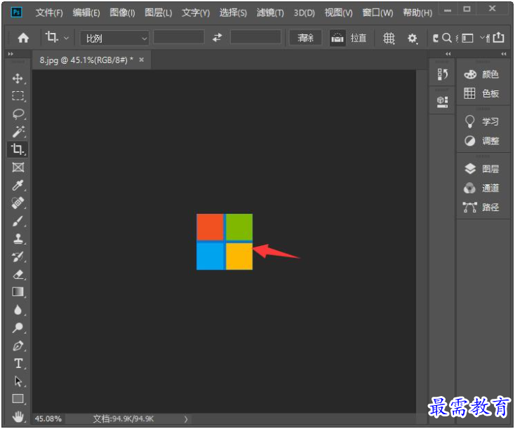The width and height of the screenshot is (515, 429).
Task: Select the Healing Brush tool
Action: (x=18, y=203)
